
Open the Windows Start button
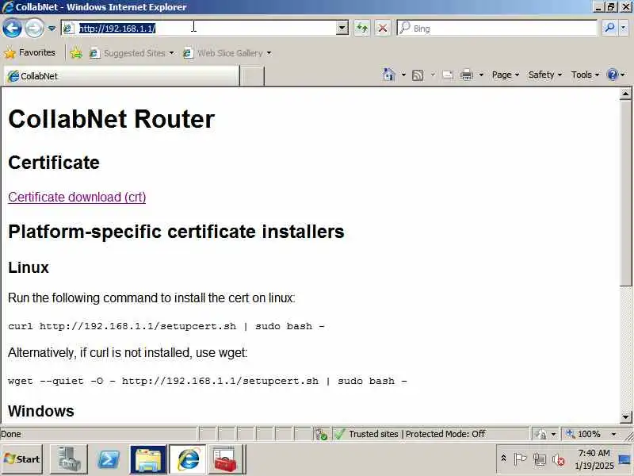click(x=22, y=459)
